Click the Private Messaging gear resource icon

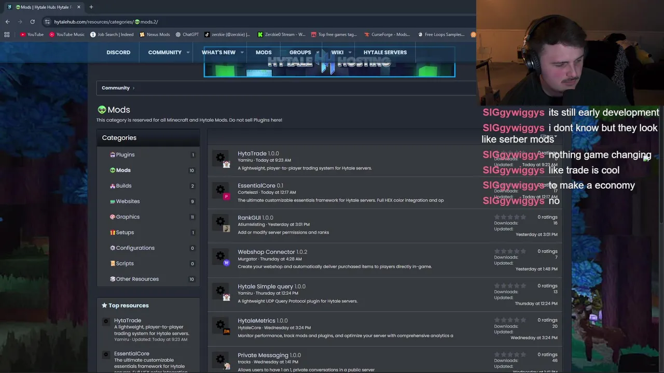[220, 359]
